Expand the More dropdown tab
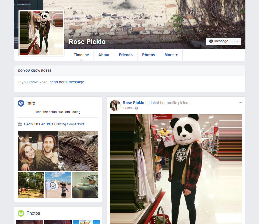The width and height of the screenshot is (259, 224). tap(171, 55)
